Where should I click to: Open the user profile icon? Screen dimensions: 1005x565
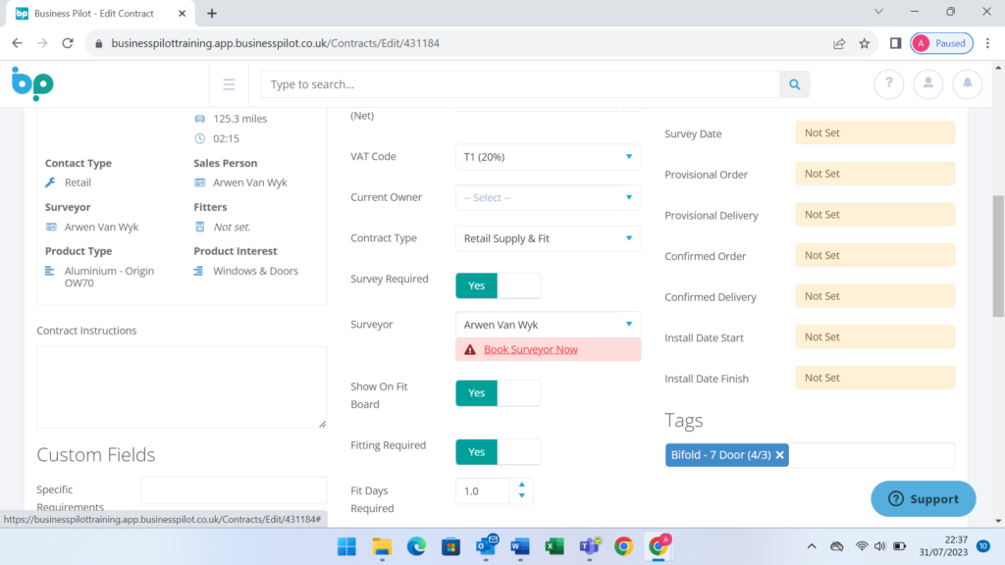[927, 84]
